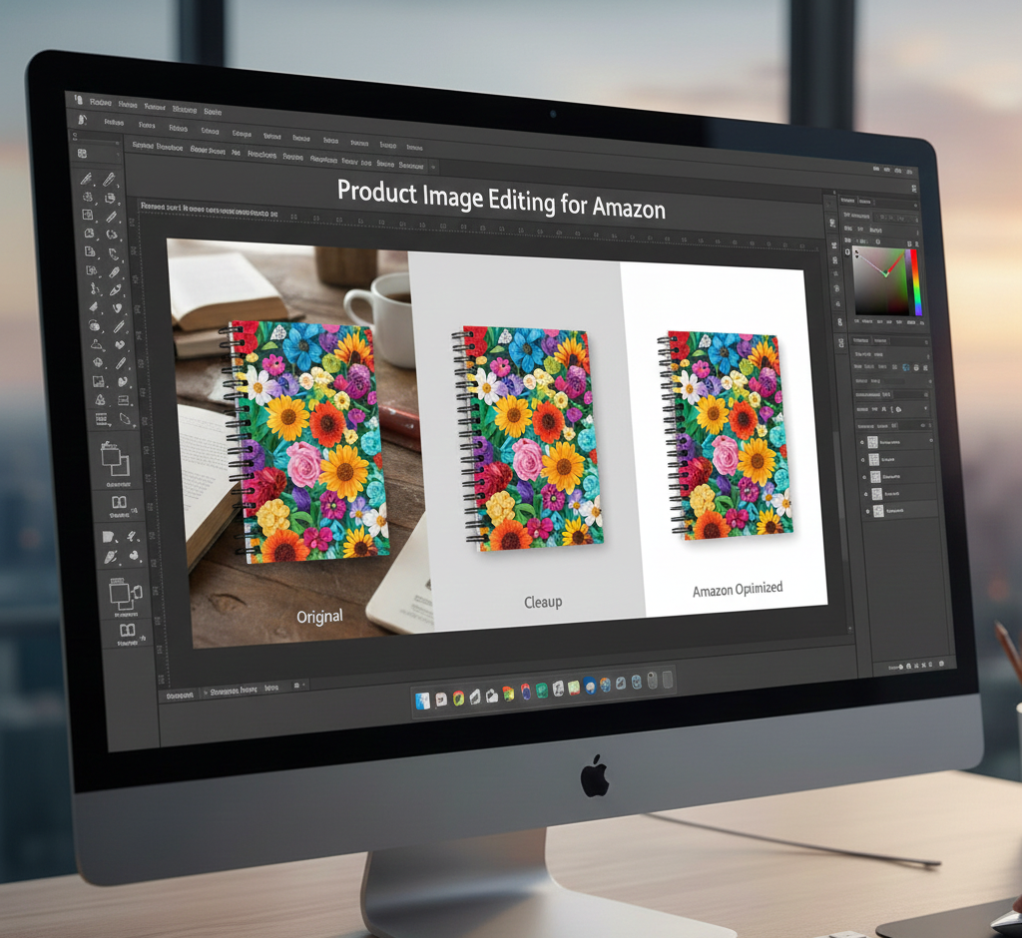Toggle visibility of the topmost layer
This screenshot has width=1022, height=938.
[862, 440]
